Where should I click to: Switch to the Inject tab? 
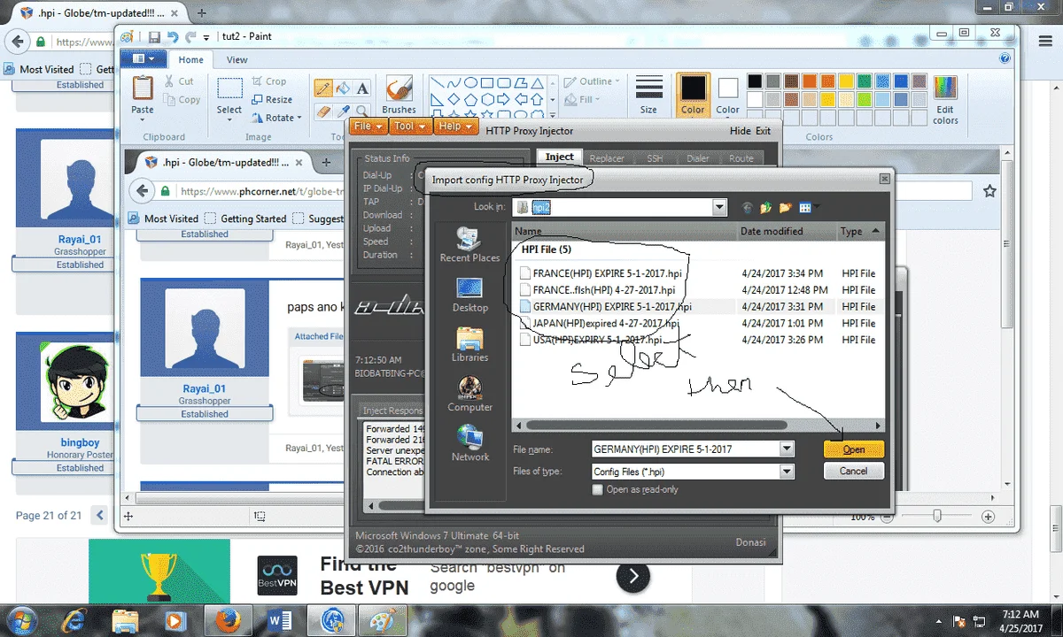pyautogui.click(x=559, y=157)
